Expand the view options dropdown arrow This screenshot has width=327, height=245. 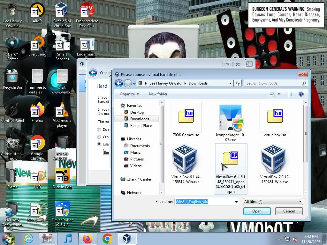(x=279, y=94)
